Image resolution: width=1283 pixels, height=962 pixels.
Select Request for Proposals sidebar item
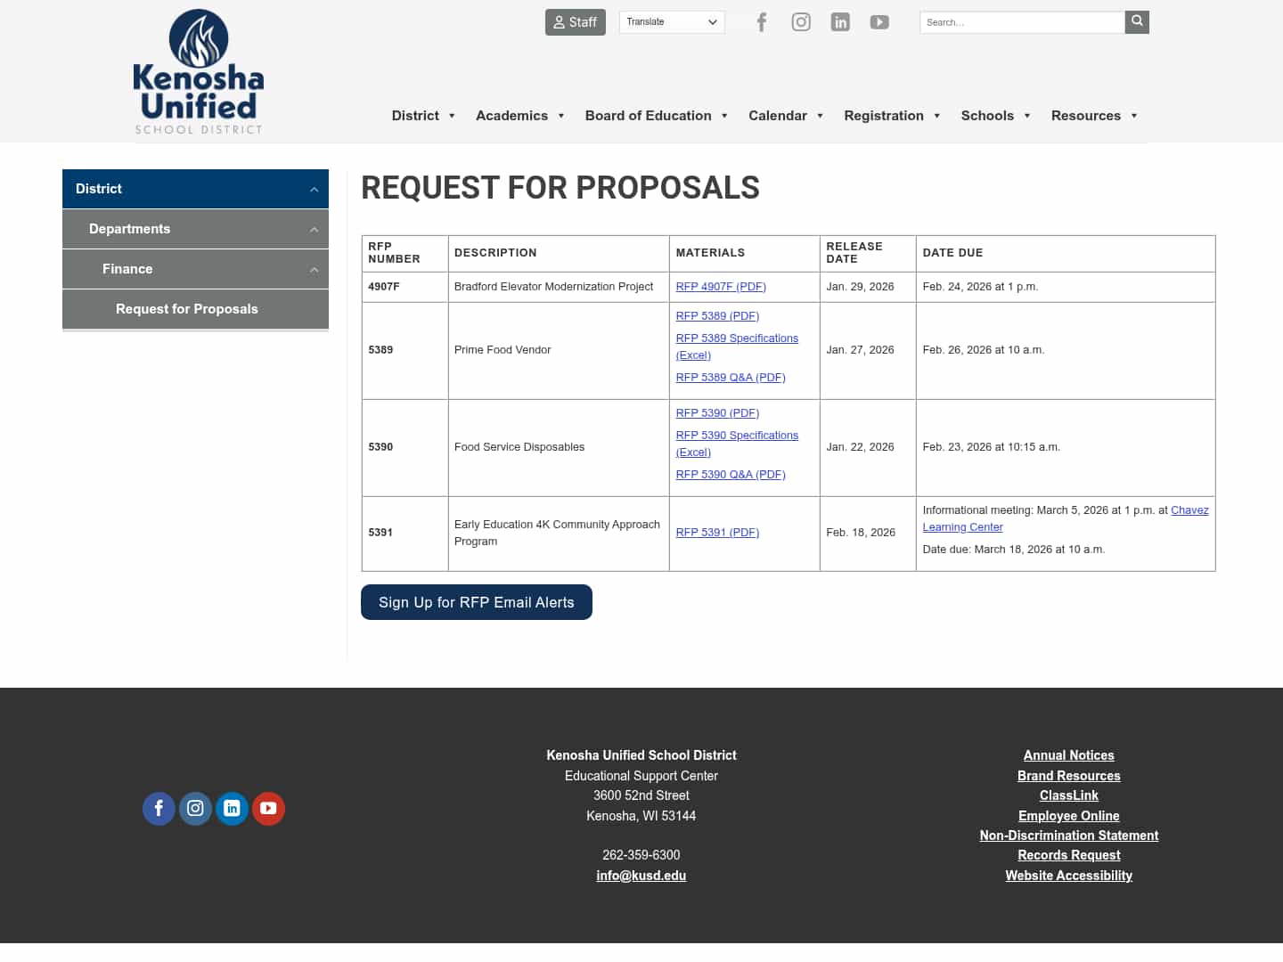click(195, 309)
